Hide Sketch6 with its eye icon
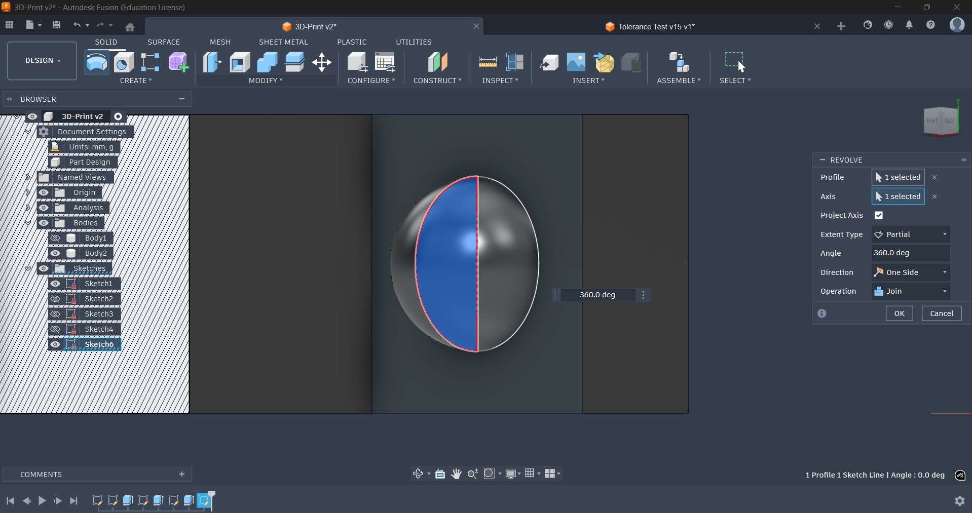The width and height of the screenshot is (972, 513). tap(56, 344)
